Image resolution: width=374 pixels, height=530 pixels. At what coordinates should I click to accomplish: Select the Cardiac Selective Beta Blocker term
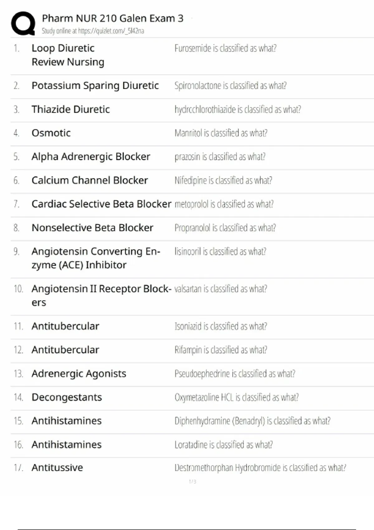(101, 204)
